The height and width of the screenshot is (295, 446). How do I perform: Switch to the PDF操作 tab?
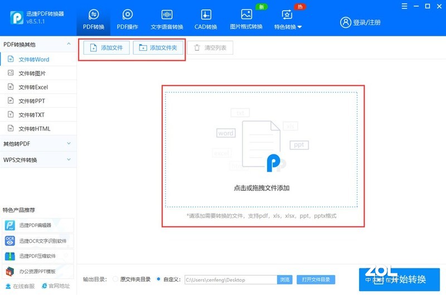click(128, 19)
